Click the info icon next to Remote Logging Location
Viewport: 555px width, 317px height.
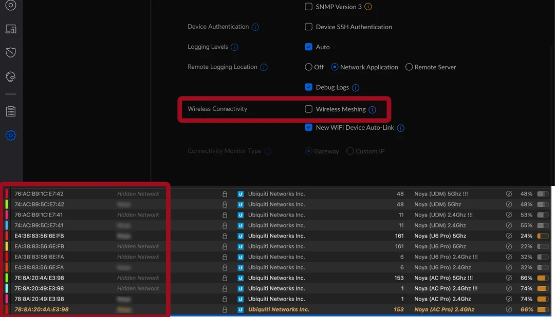(264, 67)
